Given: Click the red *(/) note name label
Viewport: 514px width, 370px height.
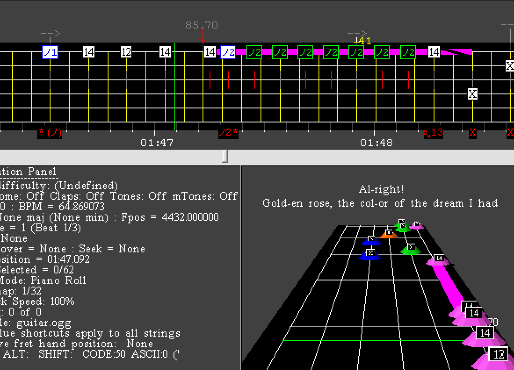Looking at the screenshot, I should click(50, 133).
